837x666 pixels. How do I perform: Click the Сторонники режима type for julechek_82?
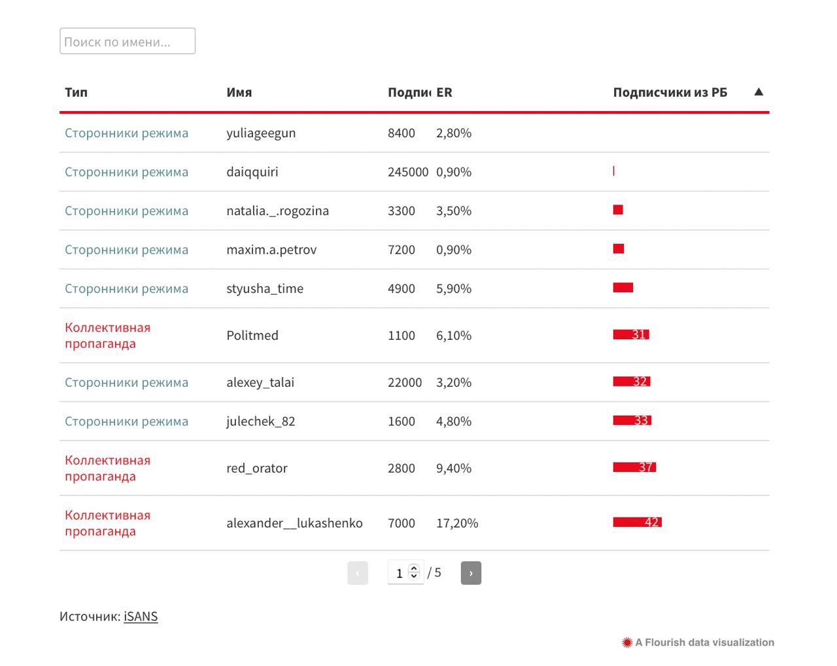tap(126, 421)
